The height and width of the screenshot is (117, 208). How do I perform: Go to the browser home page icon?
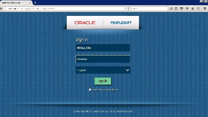pos(193,8)
